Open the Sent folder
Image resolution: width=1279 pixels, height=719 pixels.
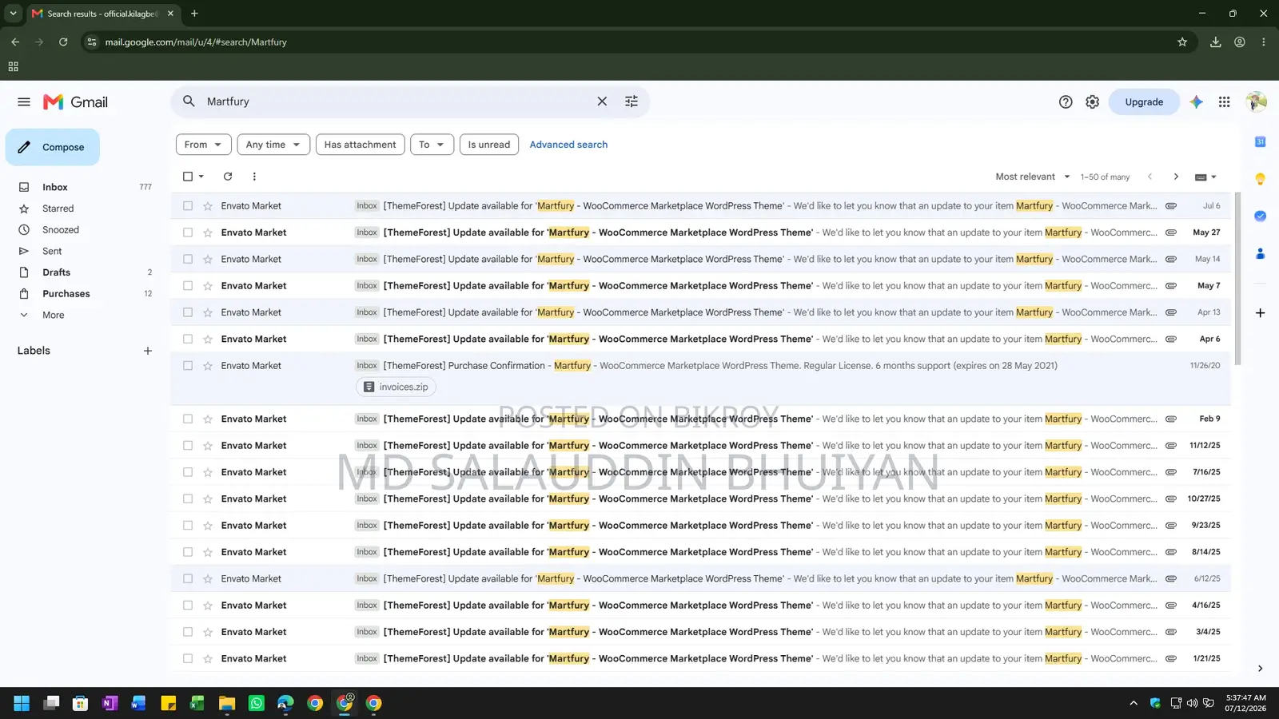point(52,251)
